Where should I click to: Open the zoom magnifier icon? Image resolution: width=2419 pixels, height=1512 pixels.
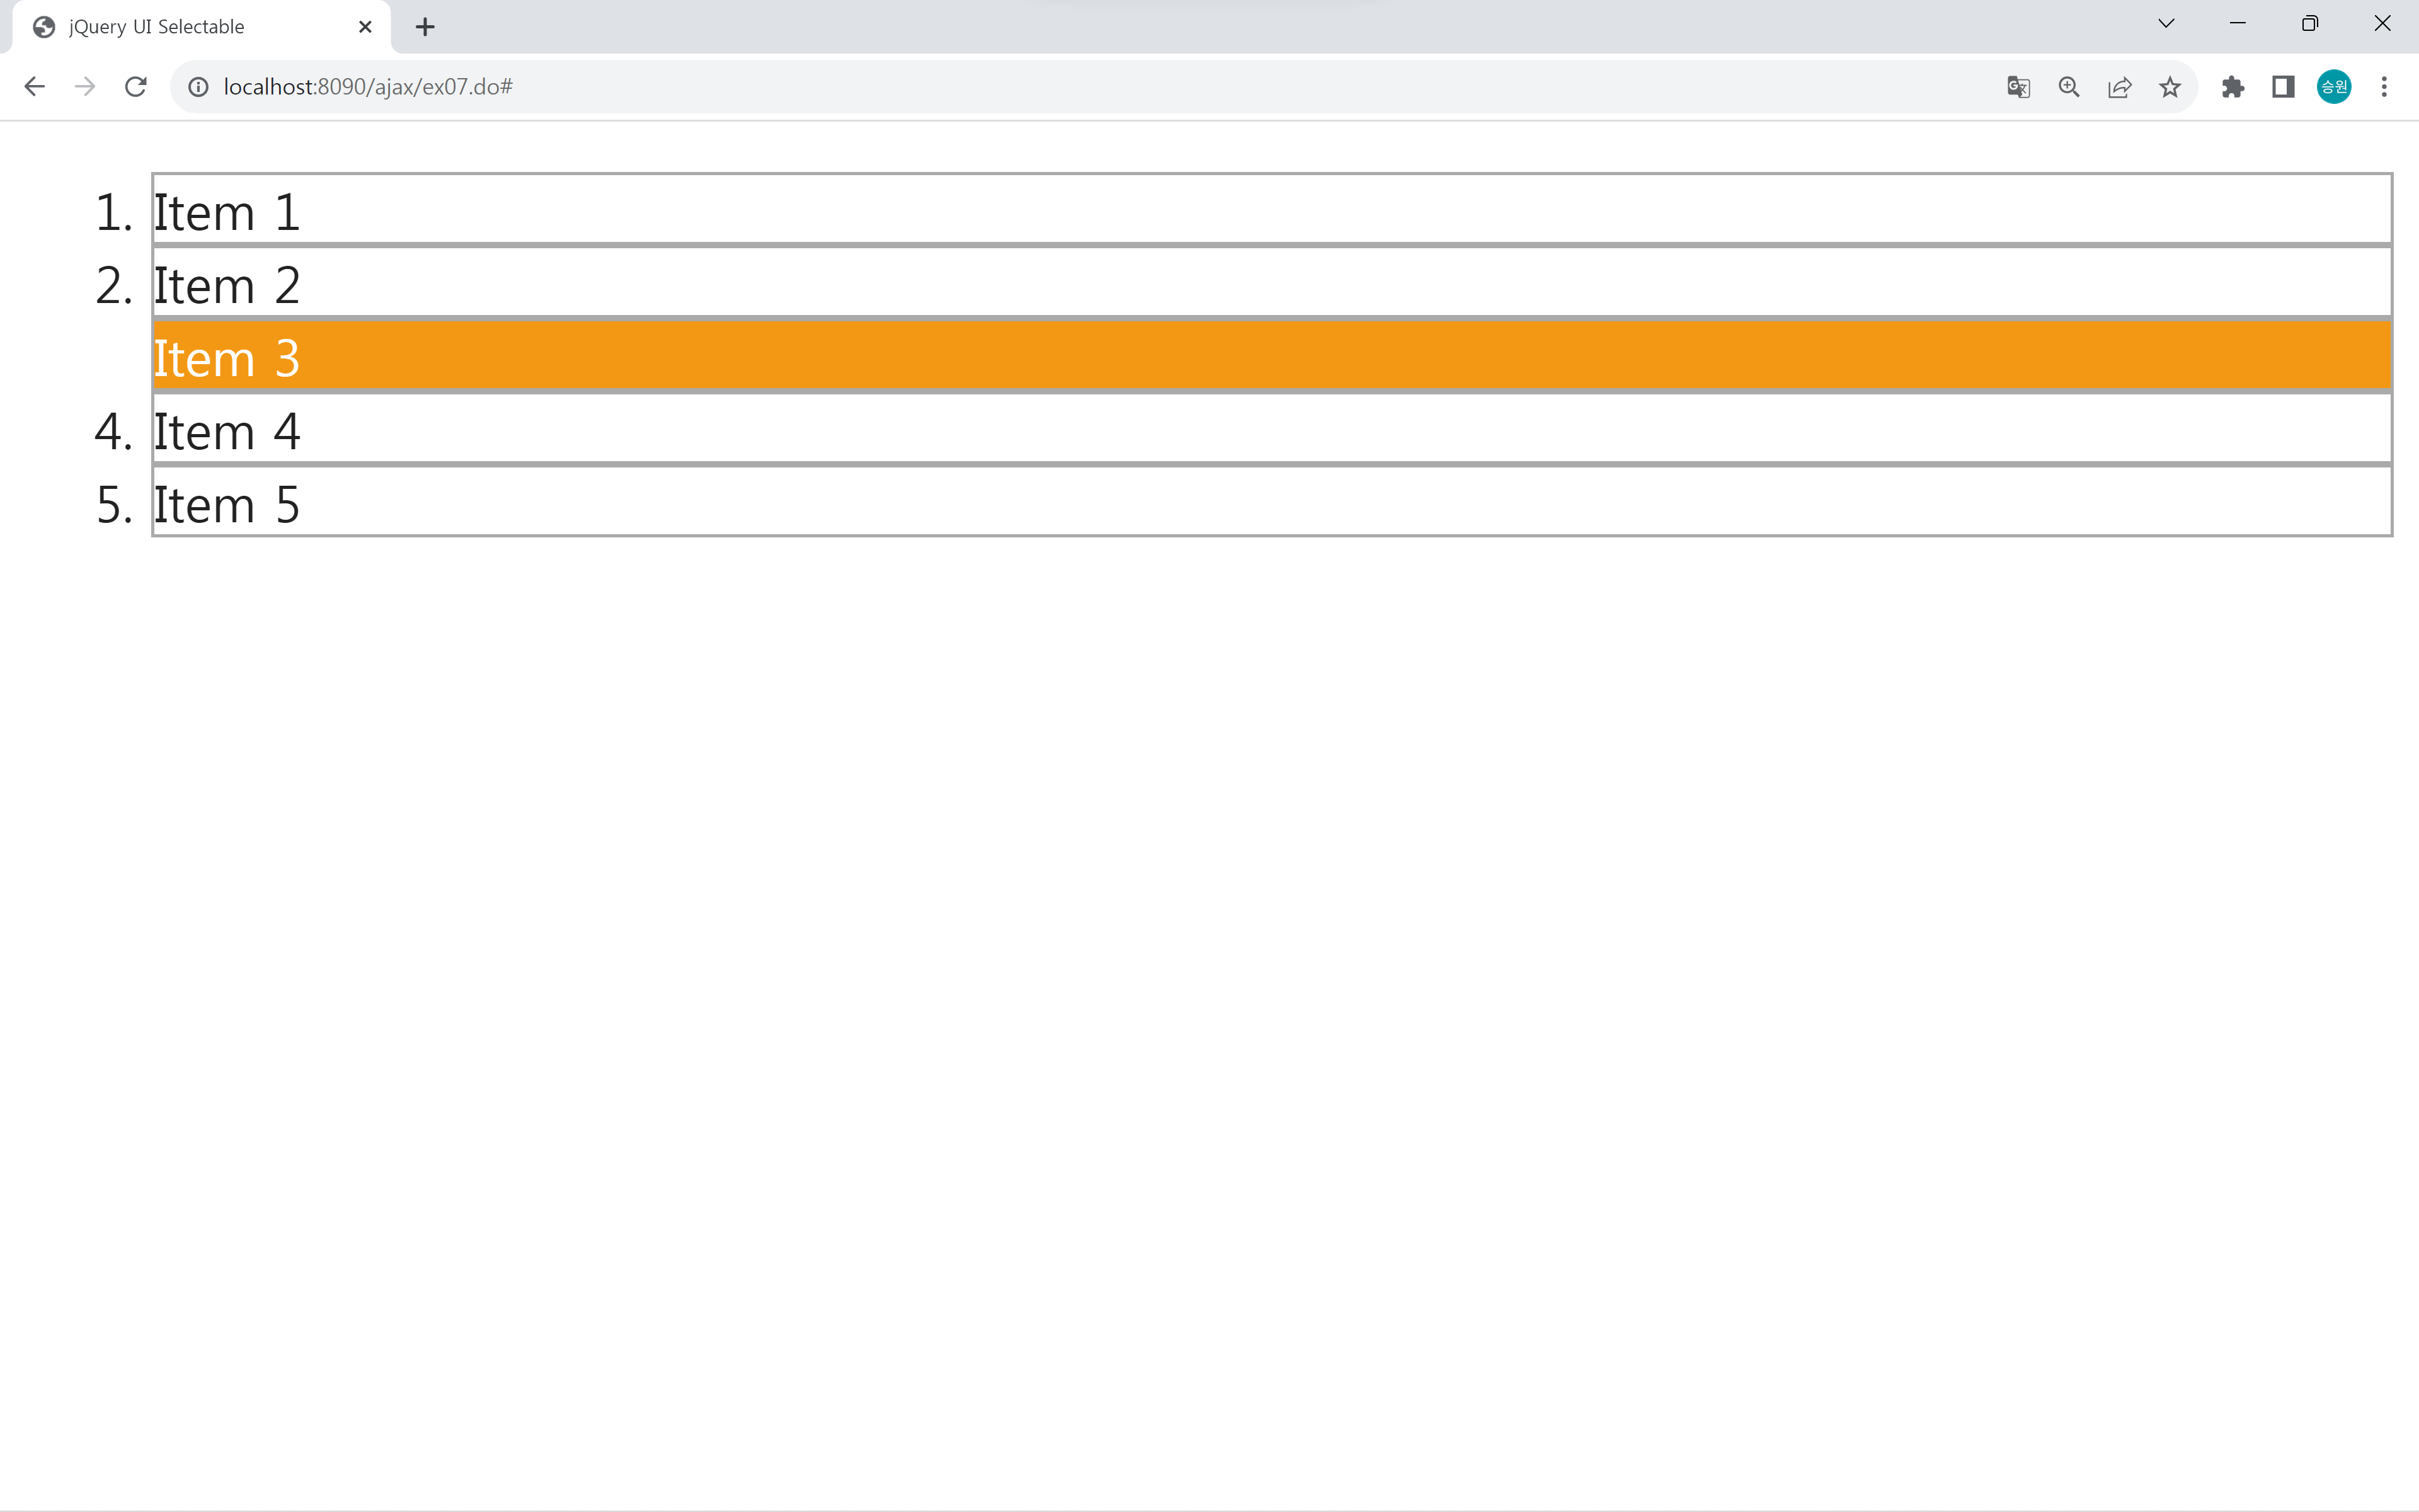pos(2068,87)
